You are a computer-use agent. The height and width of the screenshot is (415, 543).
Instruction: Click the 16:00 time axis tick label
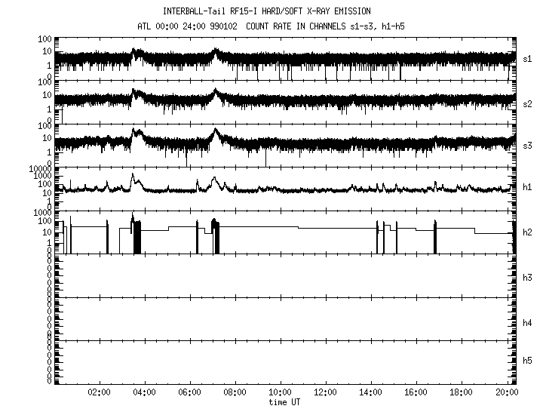tap(416, 392)
